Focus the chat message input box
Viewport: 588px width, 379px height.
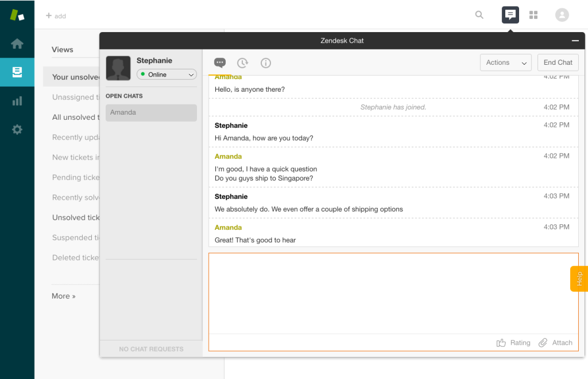tap(393, 293)
